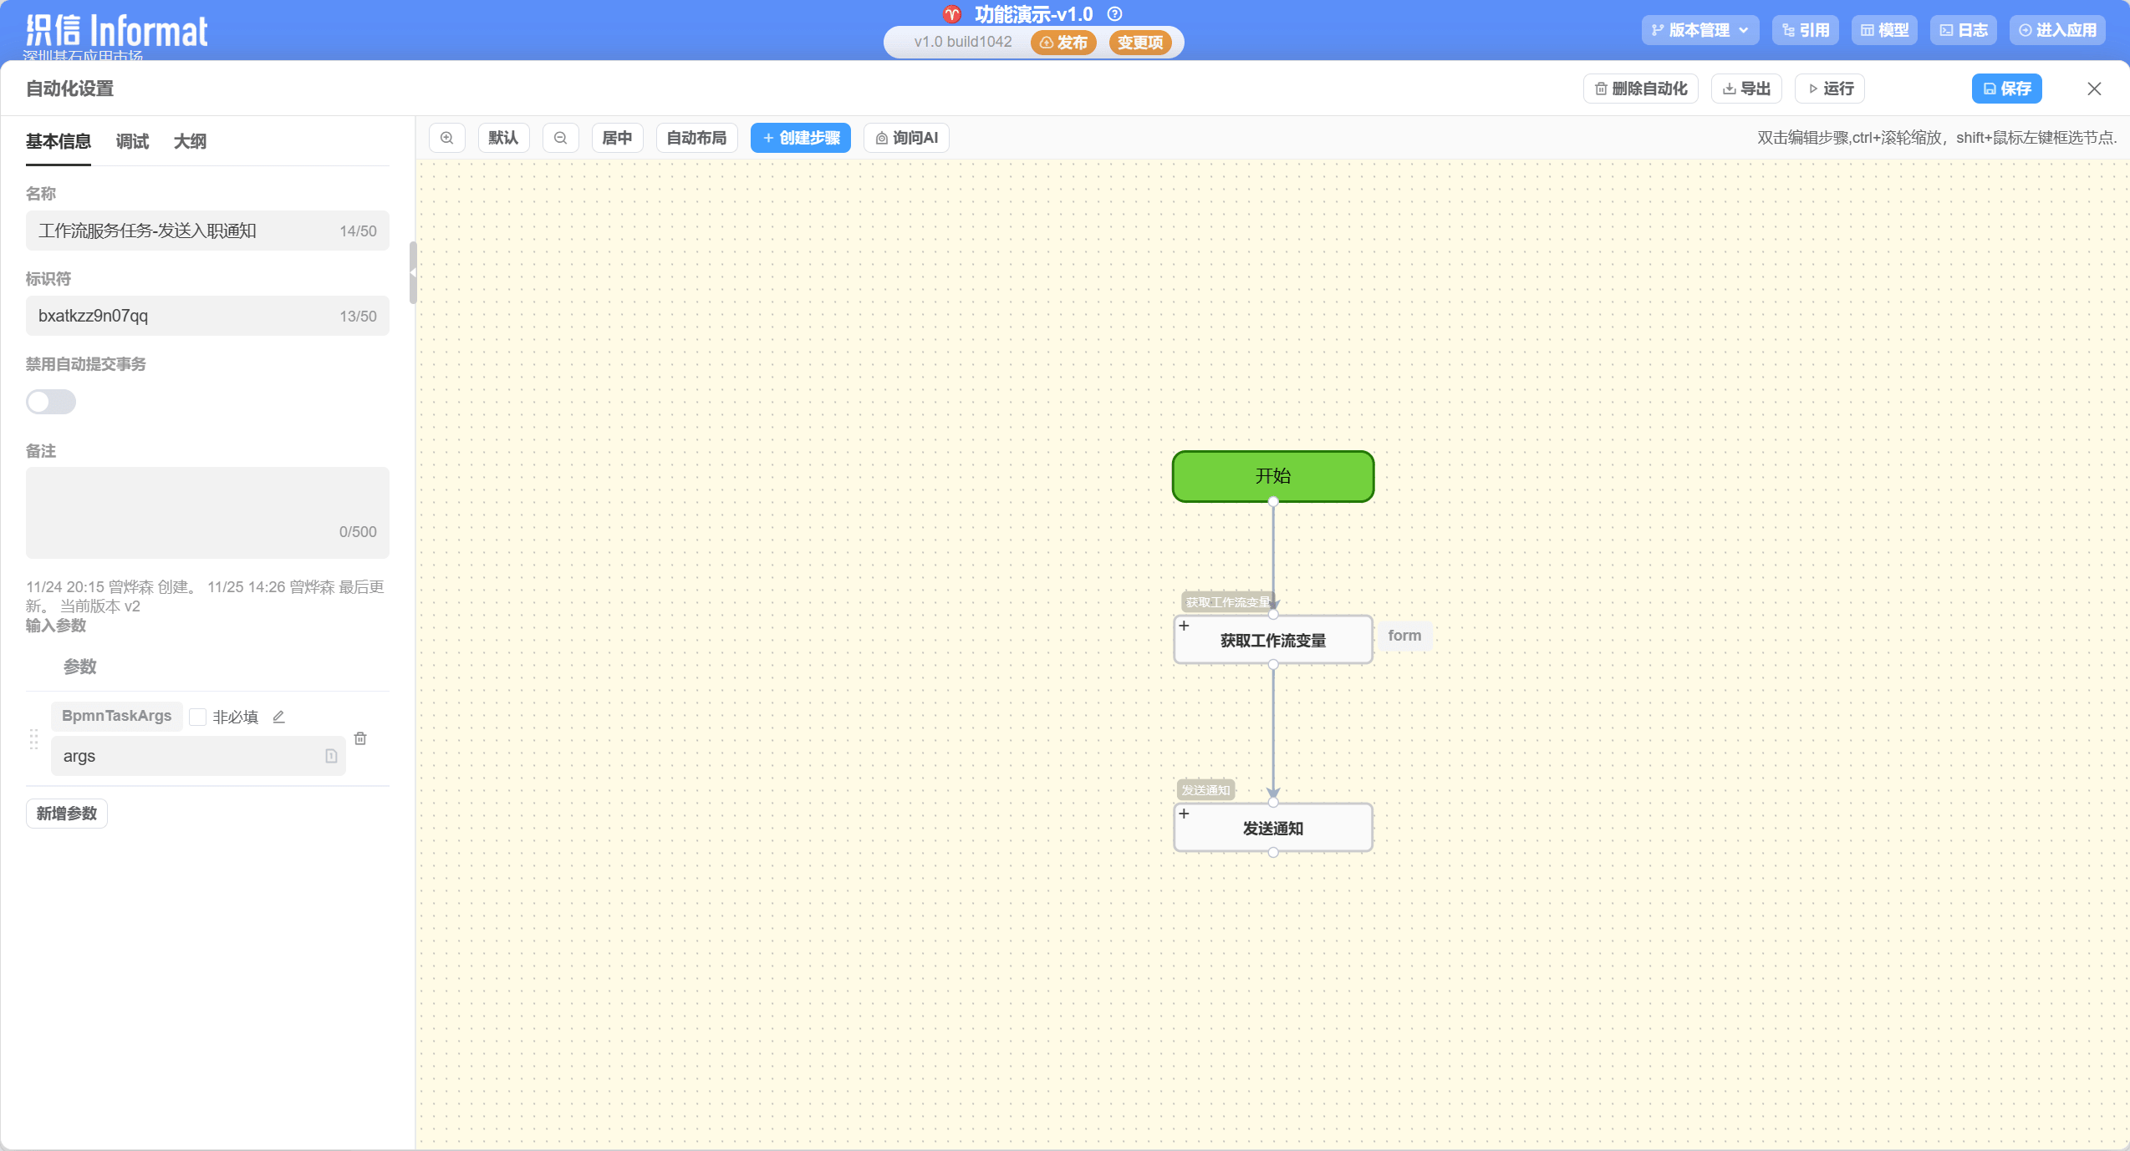
Task: Delete the args parameter with trash icon
Action: point(360,738)
